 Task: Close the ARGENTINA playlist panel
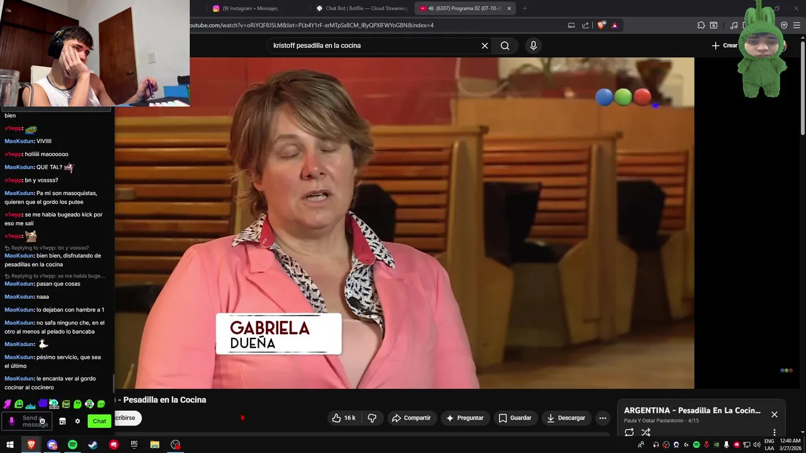[x=775, y=414]
